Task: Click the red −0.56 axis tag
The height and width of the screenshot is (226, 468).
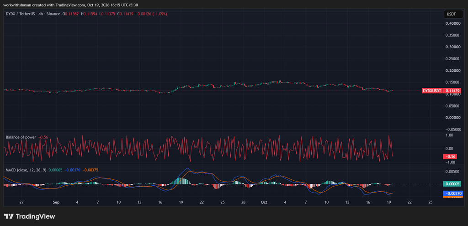Action: click(450, 156)
